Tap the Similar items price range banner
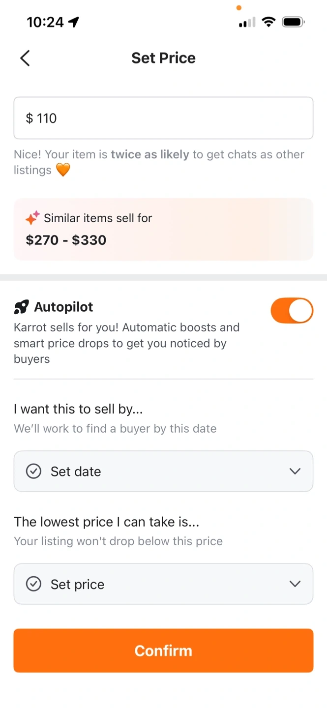The height and width of the screenshot is (708, 327). 163,229
